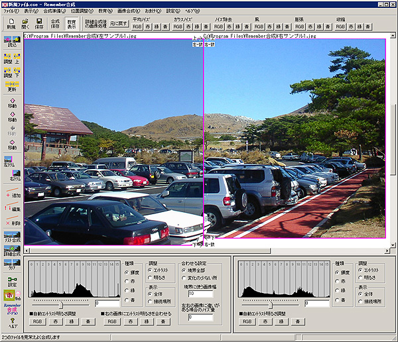
Task: Click RGB under 右の画像に合わせる
Action: point(112,321)
